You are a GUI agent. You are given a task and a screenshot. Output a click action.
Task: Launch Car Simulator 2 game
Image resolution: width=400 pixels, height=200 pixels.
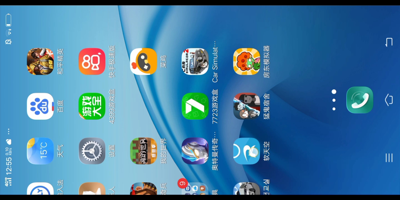195,61
